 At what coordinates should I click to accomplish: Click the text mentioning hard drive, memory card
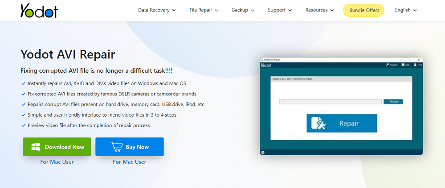pos(116,104)
